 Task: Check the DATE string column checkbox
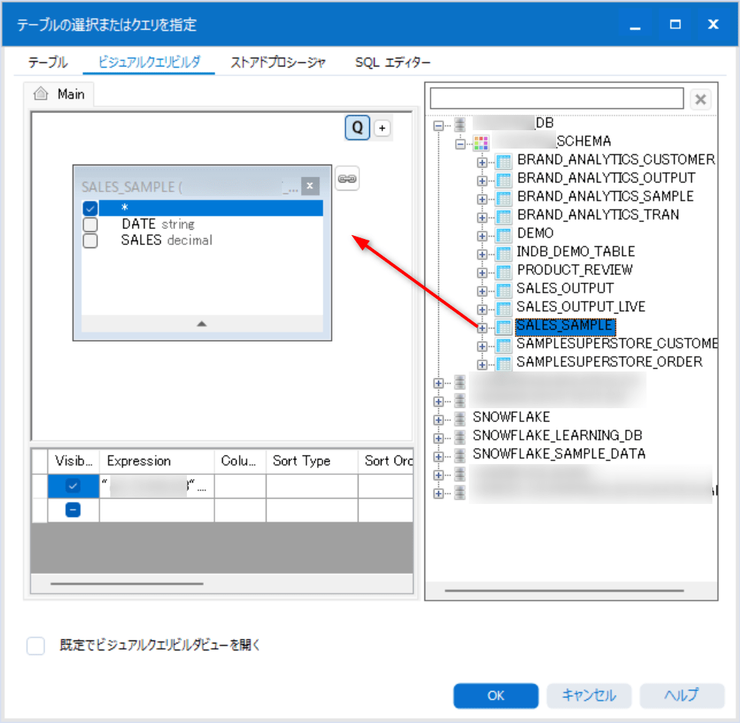point(89,224)
